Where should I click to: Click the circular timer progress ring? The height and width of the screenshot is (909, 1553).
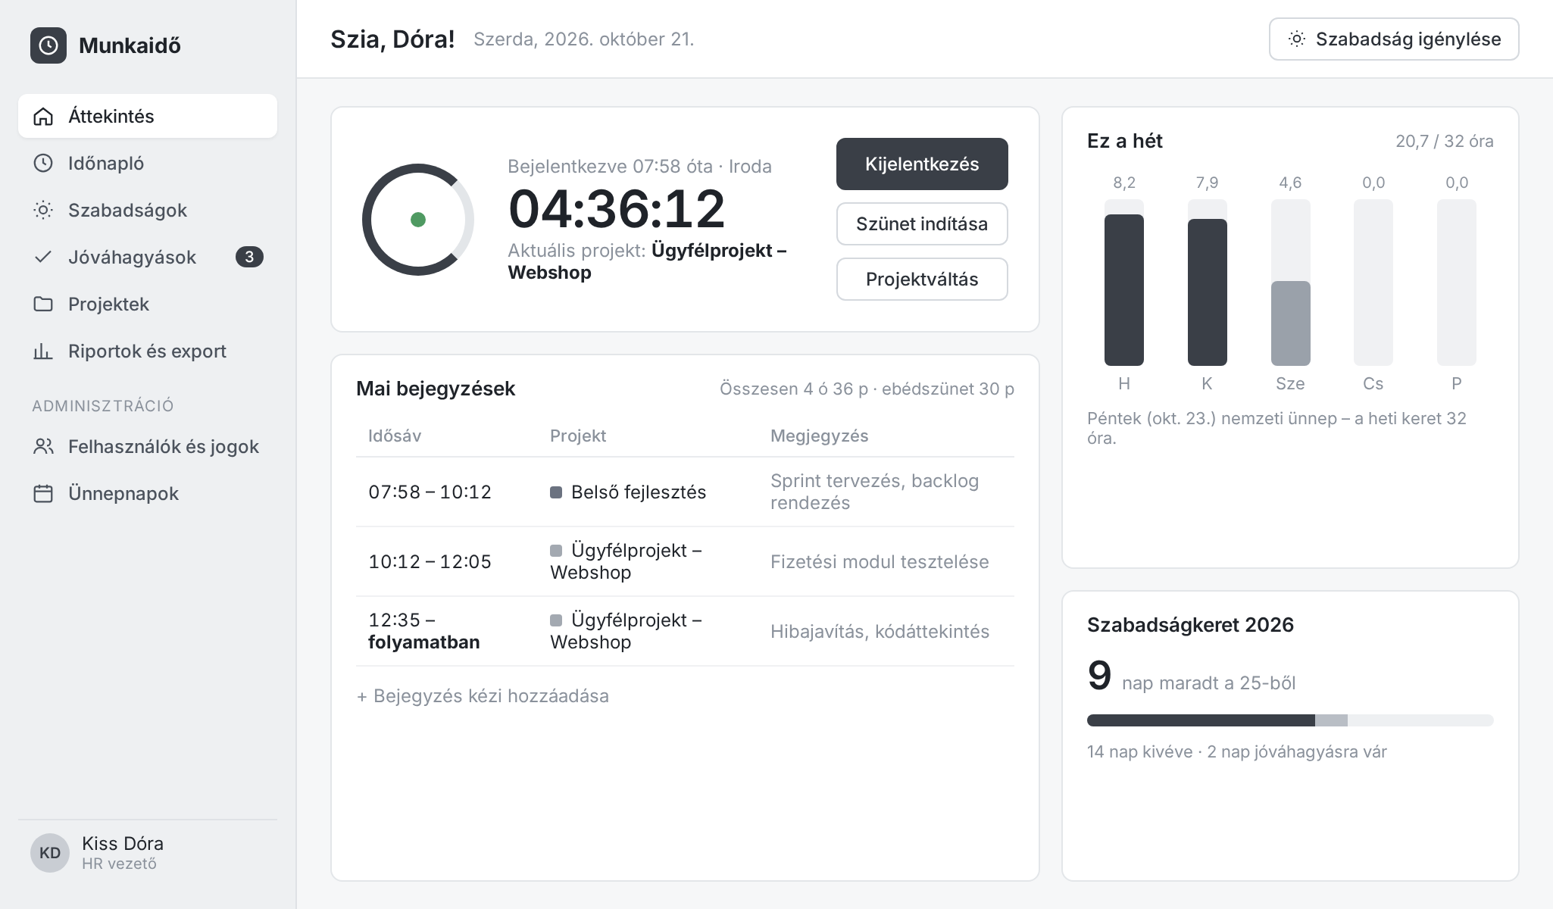click(x=418, y=220)
